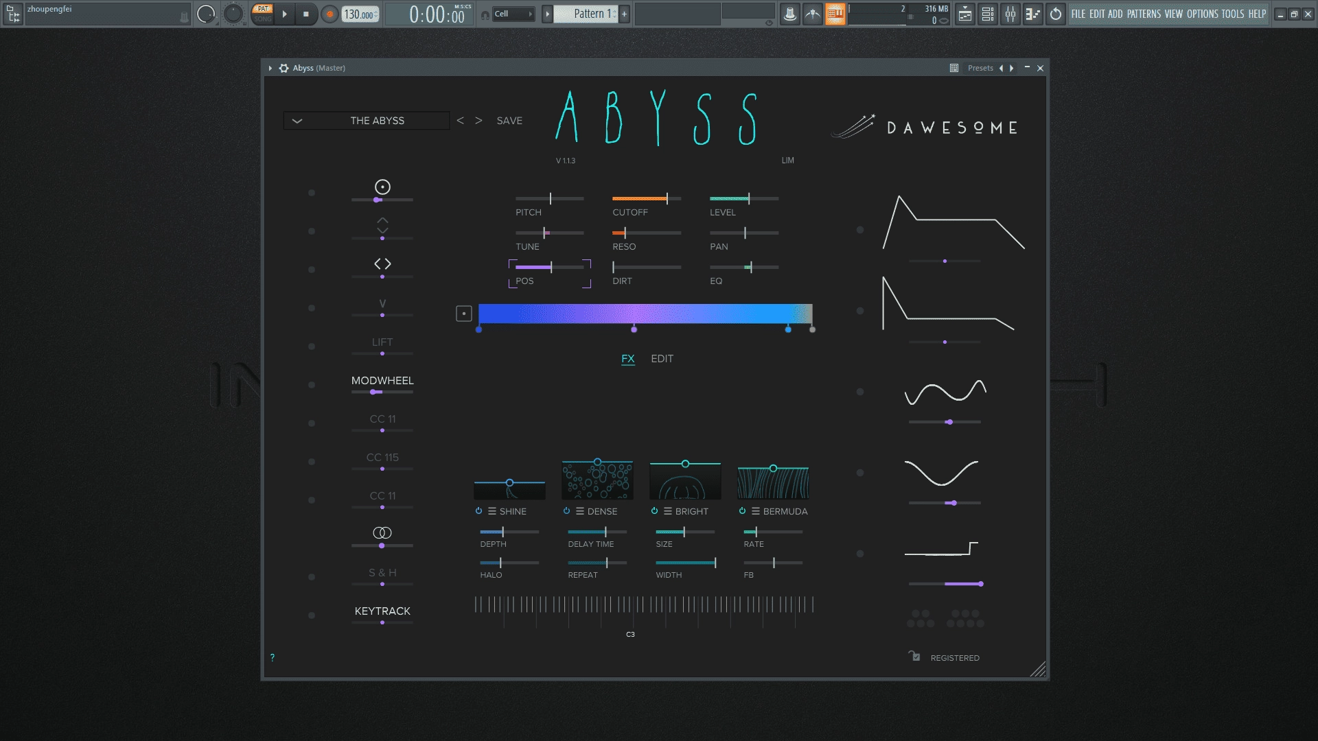Image resolution: width=1318 pixels, height=741 pixels.
Task: Open the EDIT menu
Action: [1097, 14]
